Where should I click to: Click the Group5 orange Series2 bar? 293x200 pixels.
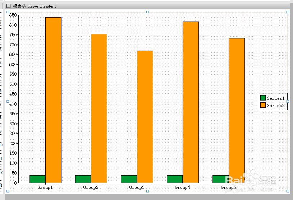coord(237,111)
